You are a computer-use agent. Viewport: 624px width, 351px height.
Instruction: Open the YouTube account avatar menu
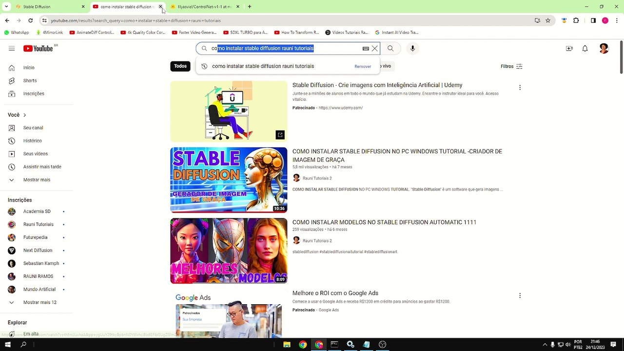tap(604, 48)
